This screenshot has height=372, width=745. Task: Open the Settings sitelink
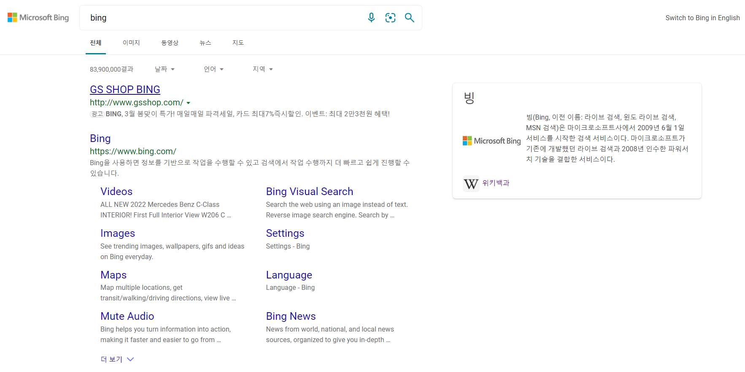point(285,233)
